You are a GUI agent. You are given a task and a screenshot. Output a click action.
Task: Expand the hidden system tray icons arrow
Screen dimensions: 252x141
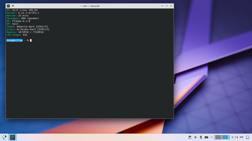pyautogui.click(x=211, y=137)
